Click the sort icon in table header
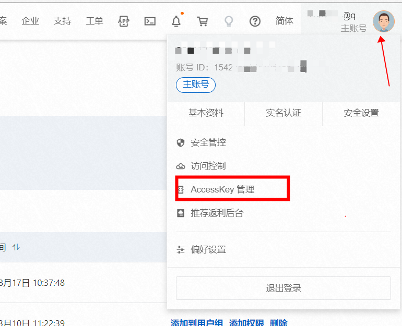Image resolution: width=402 pixels, height=326 pixels. pyautogui.click(x=16, y=247)
